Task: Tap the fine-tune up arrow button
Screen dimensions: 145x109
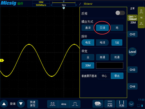Action: [4, 104]
